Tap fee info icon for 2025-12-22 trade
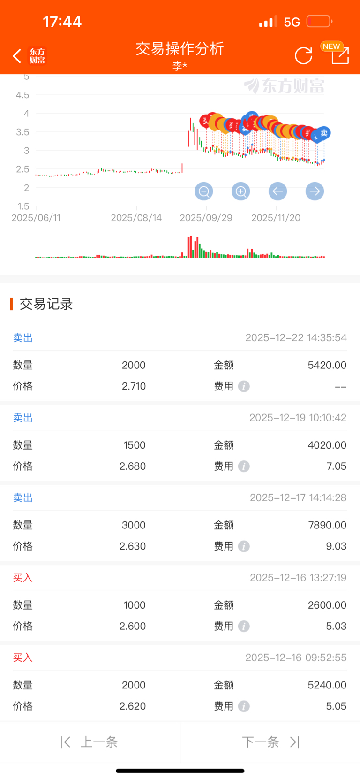This screenshot has height=780, width=360. point(244,386)
